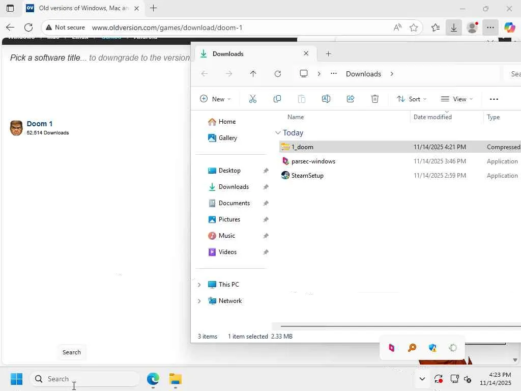The height and width of the screenshot is (391, 521).
Task: Open File Explorer from taskbar
Action: (x=175, y=379)
